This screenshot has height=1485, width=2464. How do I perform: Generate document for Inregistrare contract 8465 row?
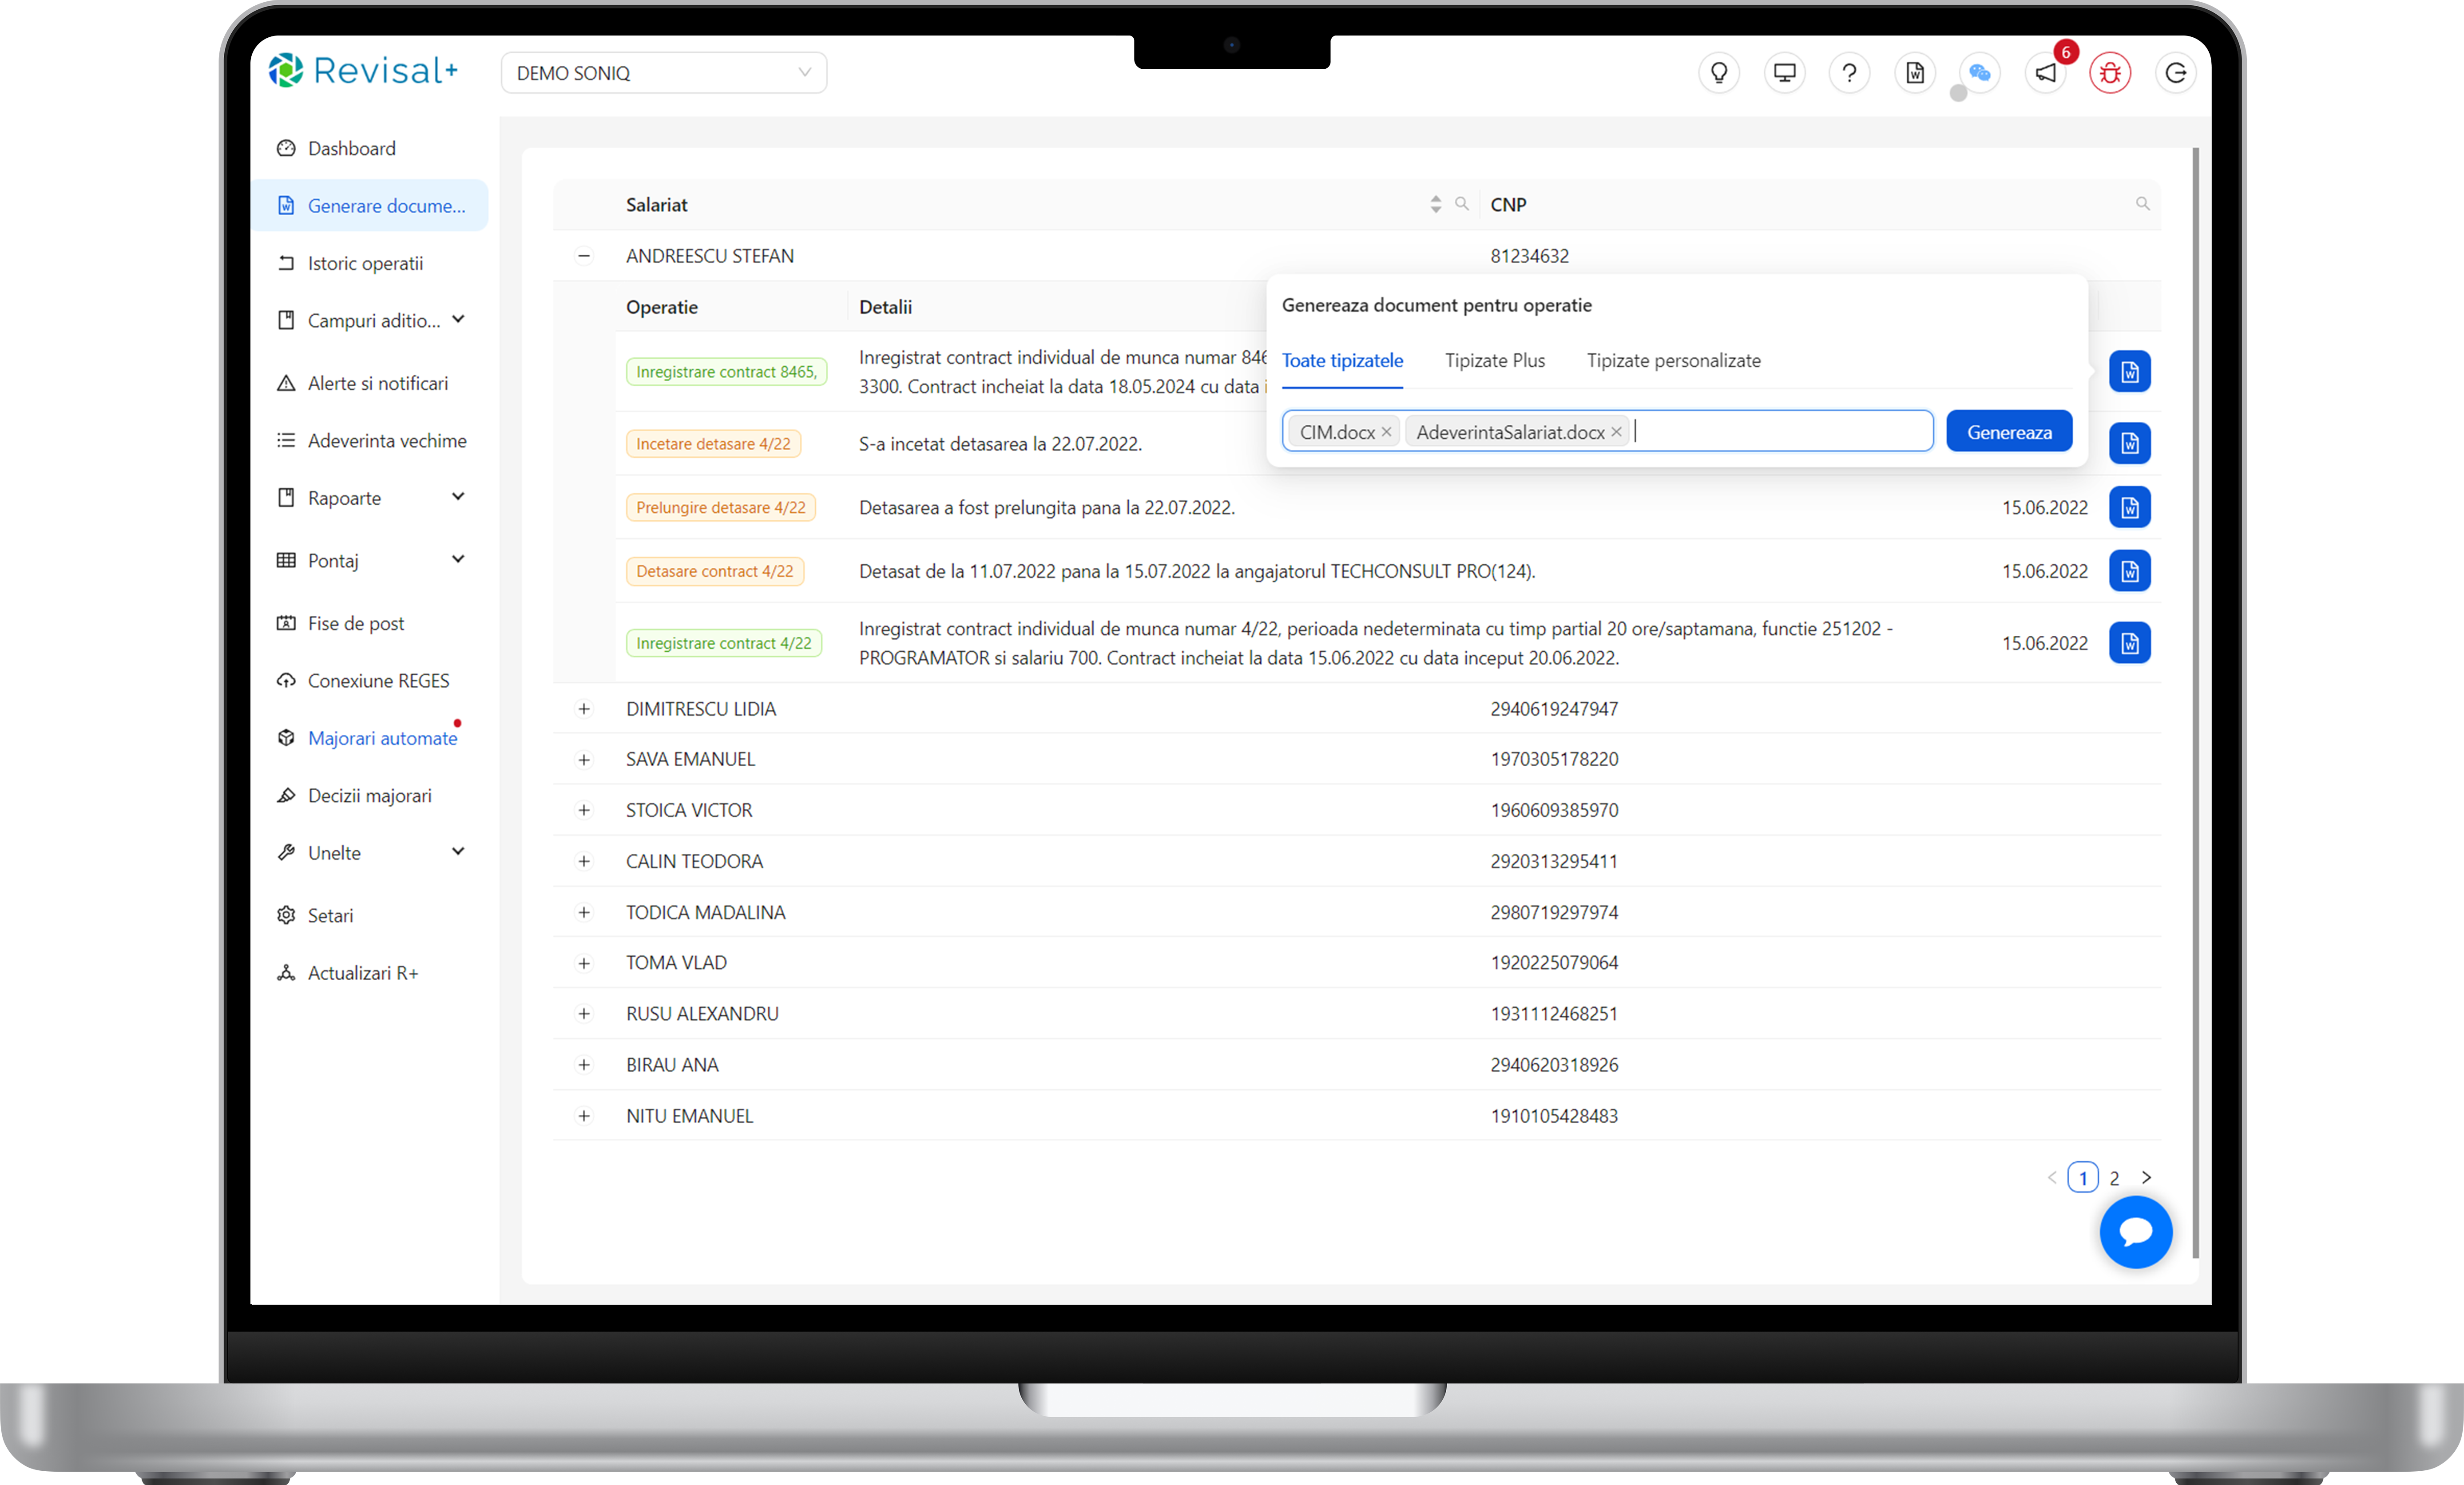[2130, 372]
